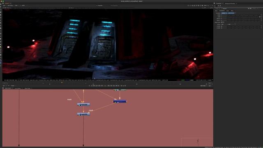Switch to the Curve Editor tab
Viewport: 263px width, 148px height.
(18, 88)
